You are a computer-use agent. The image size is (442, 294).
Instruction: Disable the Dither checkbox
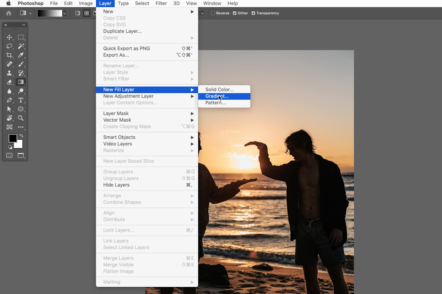(235, 13)
